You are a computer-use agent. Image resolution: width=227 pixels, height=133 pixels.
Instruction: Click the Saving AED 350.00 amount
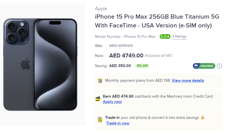tap(120, 66)
